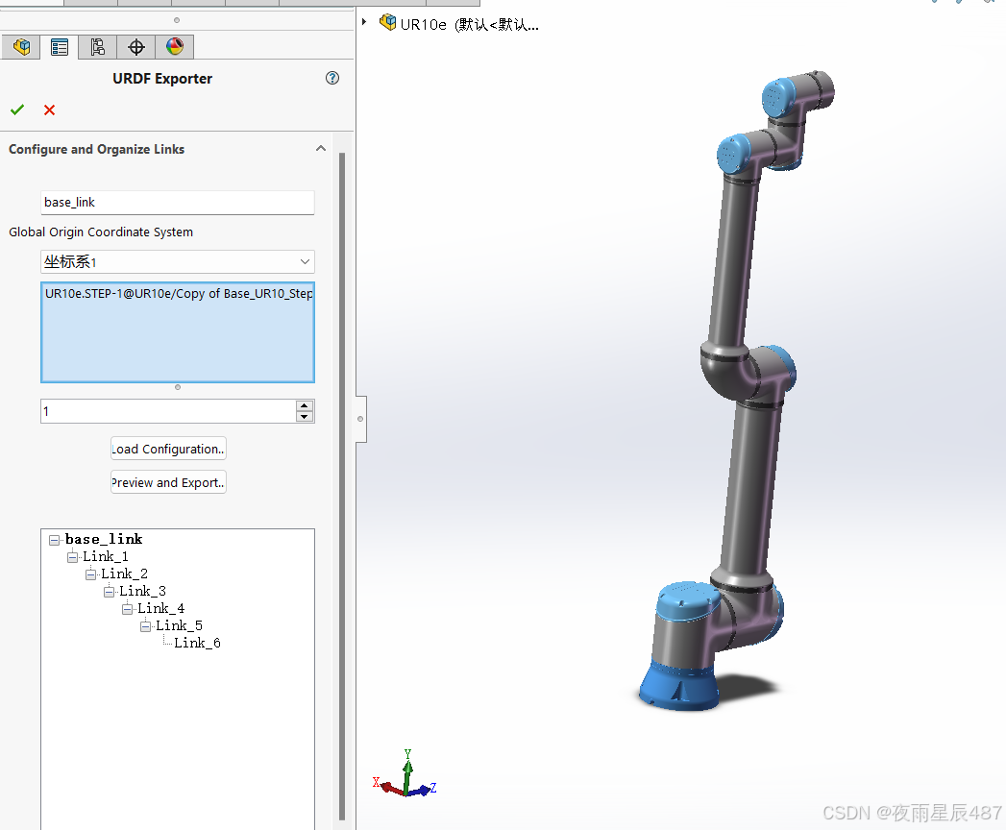Collapse the Link_5 tree node
Viewport: 1006px width, 830px height.
click(146, 626)
